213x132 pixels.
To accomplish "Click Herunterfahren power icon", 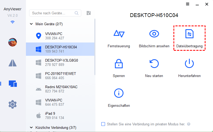I will tap(189, 63).
